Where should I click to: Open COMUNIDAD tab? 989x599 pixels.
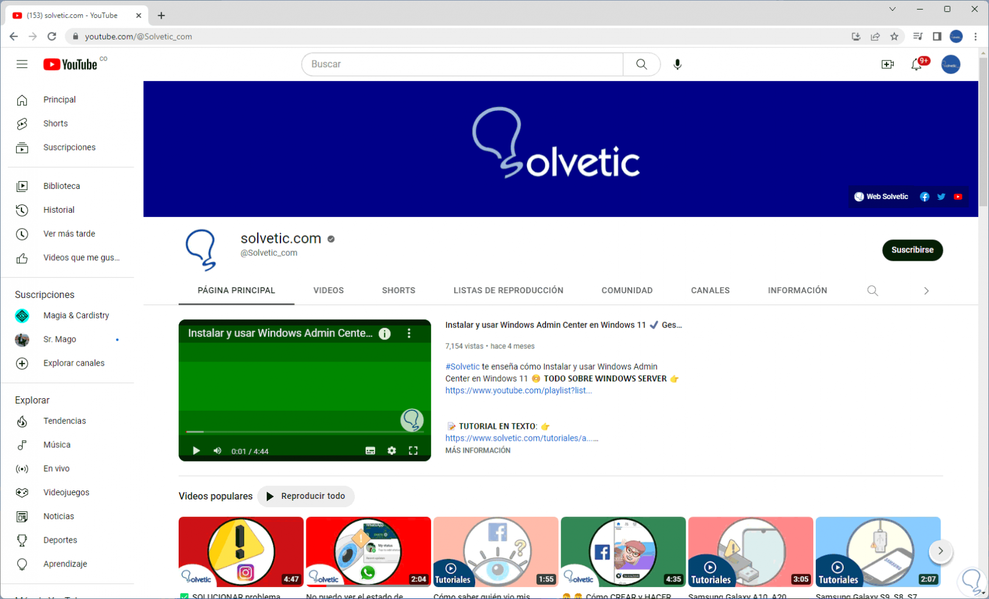click(x=627, y=291)
